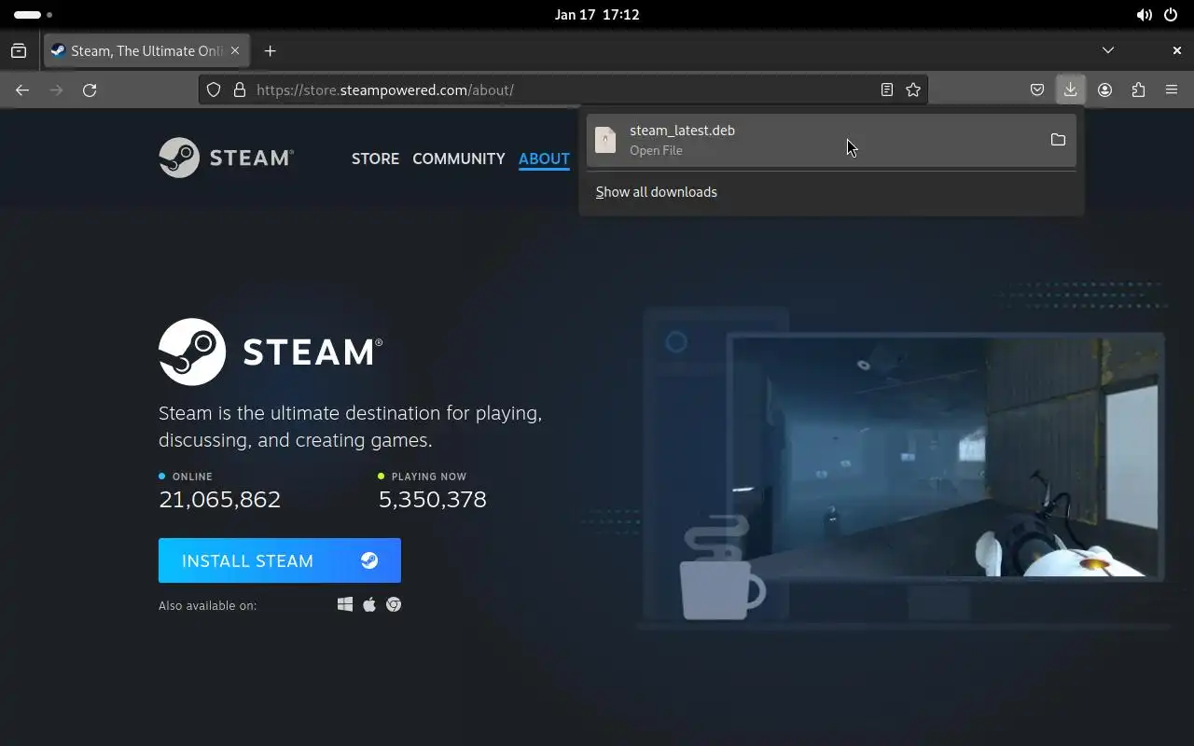Open the volume indicator in top bar

click(x=1144, y=14)
